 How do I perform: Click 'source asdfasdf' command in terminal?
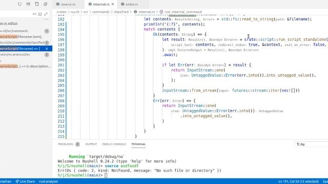pyautogui.click(x=121, y=166)
